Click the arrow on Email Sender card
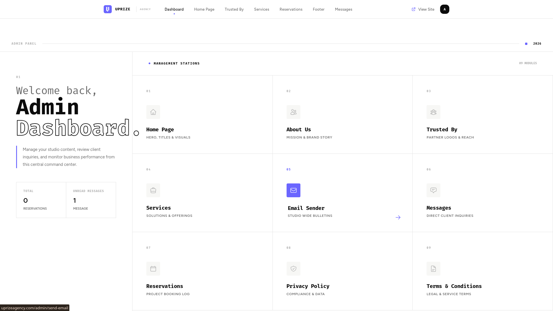The image size is (553, 311). click(398, 217)
